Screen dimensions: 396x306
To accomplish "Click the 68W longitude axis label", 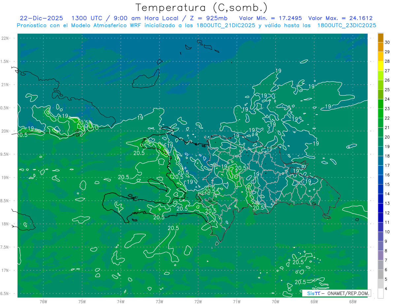I will [353, 302].
